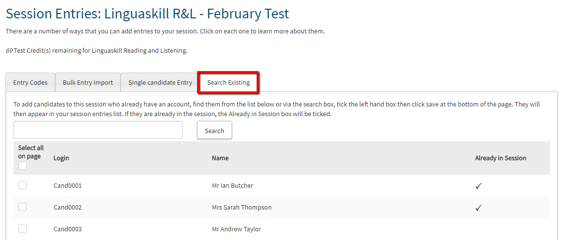This screenshot has height=240, width=567.
Task: Tick the Select all on page checkbox
Action: tap(22, 166)
